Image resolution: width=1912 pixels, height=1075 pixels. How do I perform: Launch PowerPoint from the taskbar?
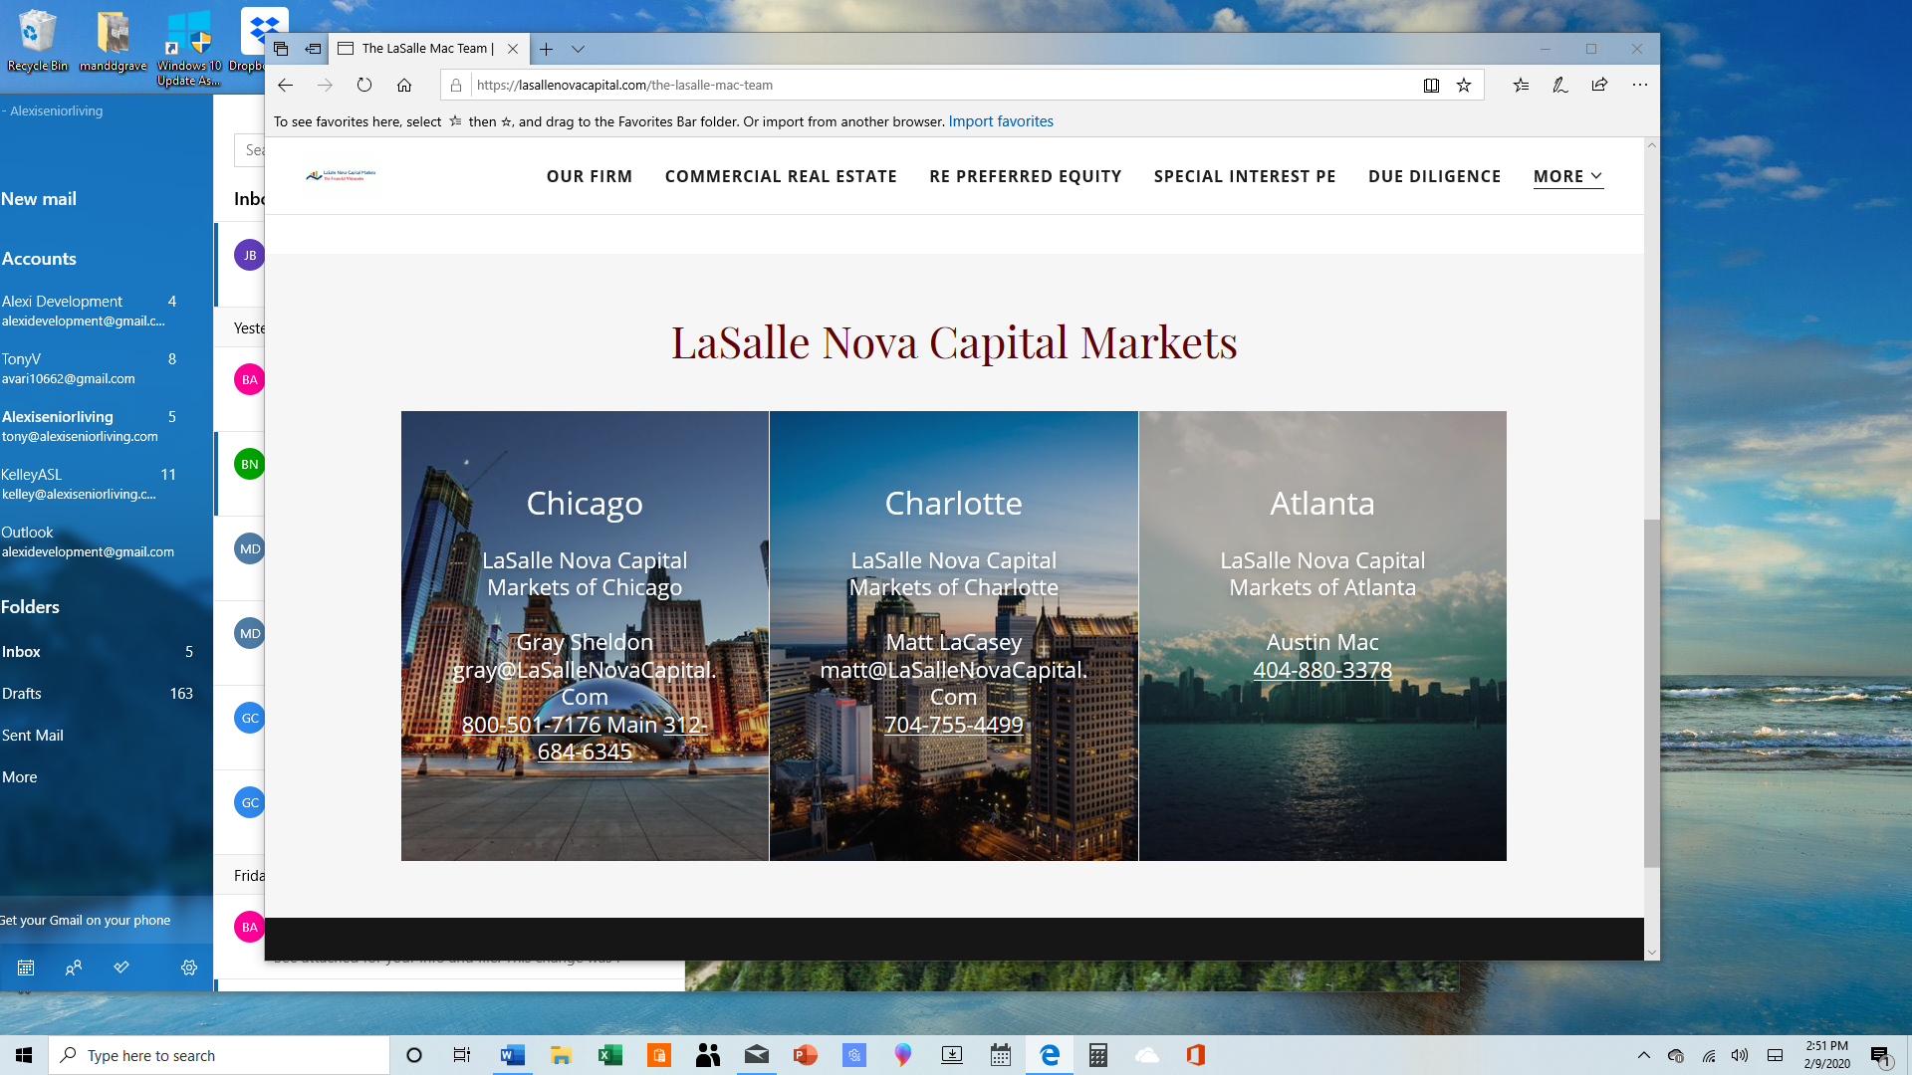click(x=805, y=1055)
